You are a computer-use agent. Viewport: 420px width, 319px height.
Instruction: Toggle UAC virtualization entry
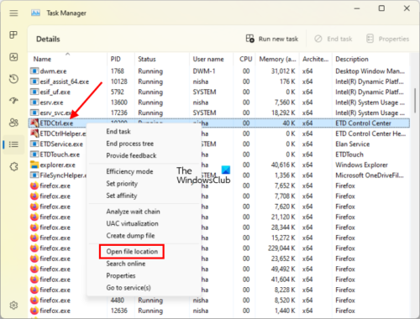coord(132,223)
